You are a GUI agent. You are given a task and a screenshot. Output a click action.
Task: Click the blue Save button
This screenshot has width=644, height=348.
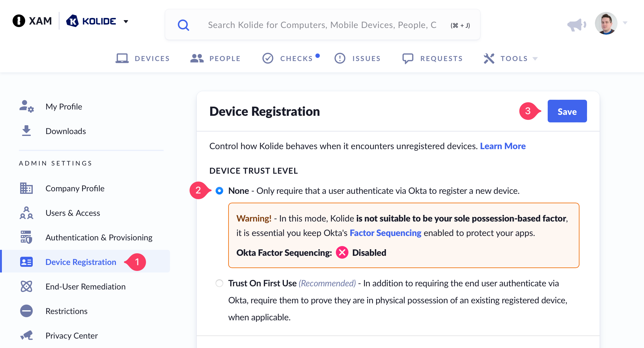[x=567, y=111]
